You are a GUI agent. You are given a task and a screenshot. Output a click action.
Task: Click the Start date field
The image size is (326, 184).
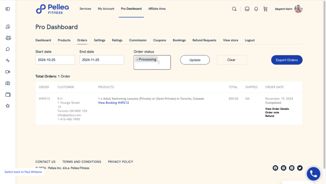coord(55,60)
